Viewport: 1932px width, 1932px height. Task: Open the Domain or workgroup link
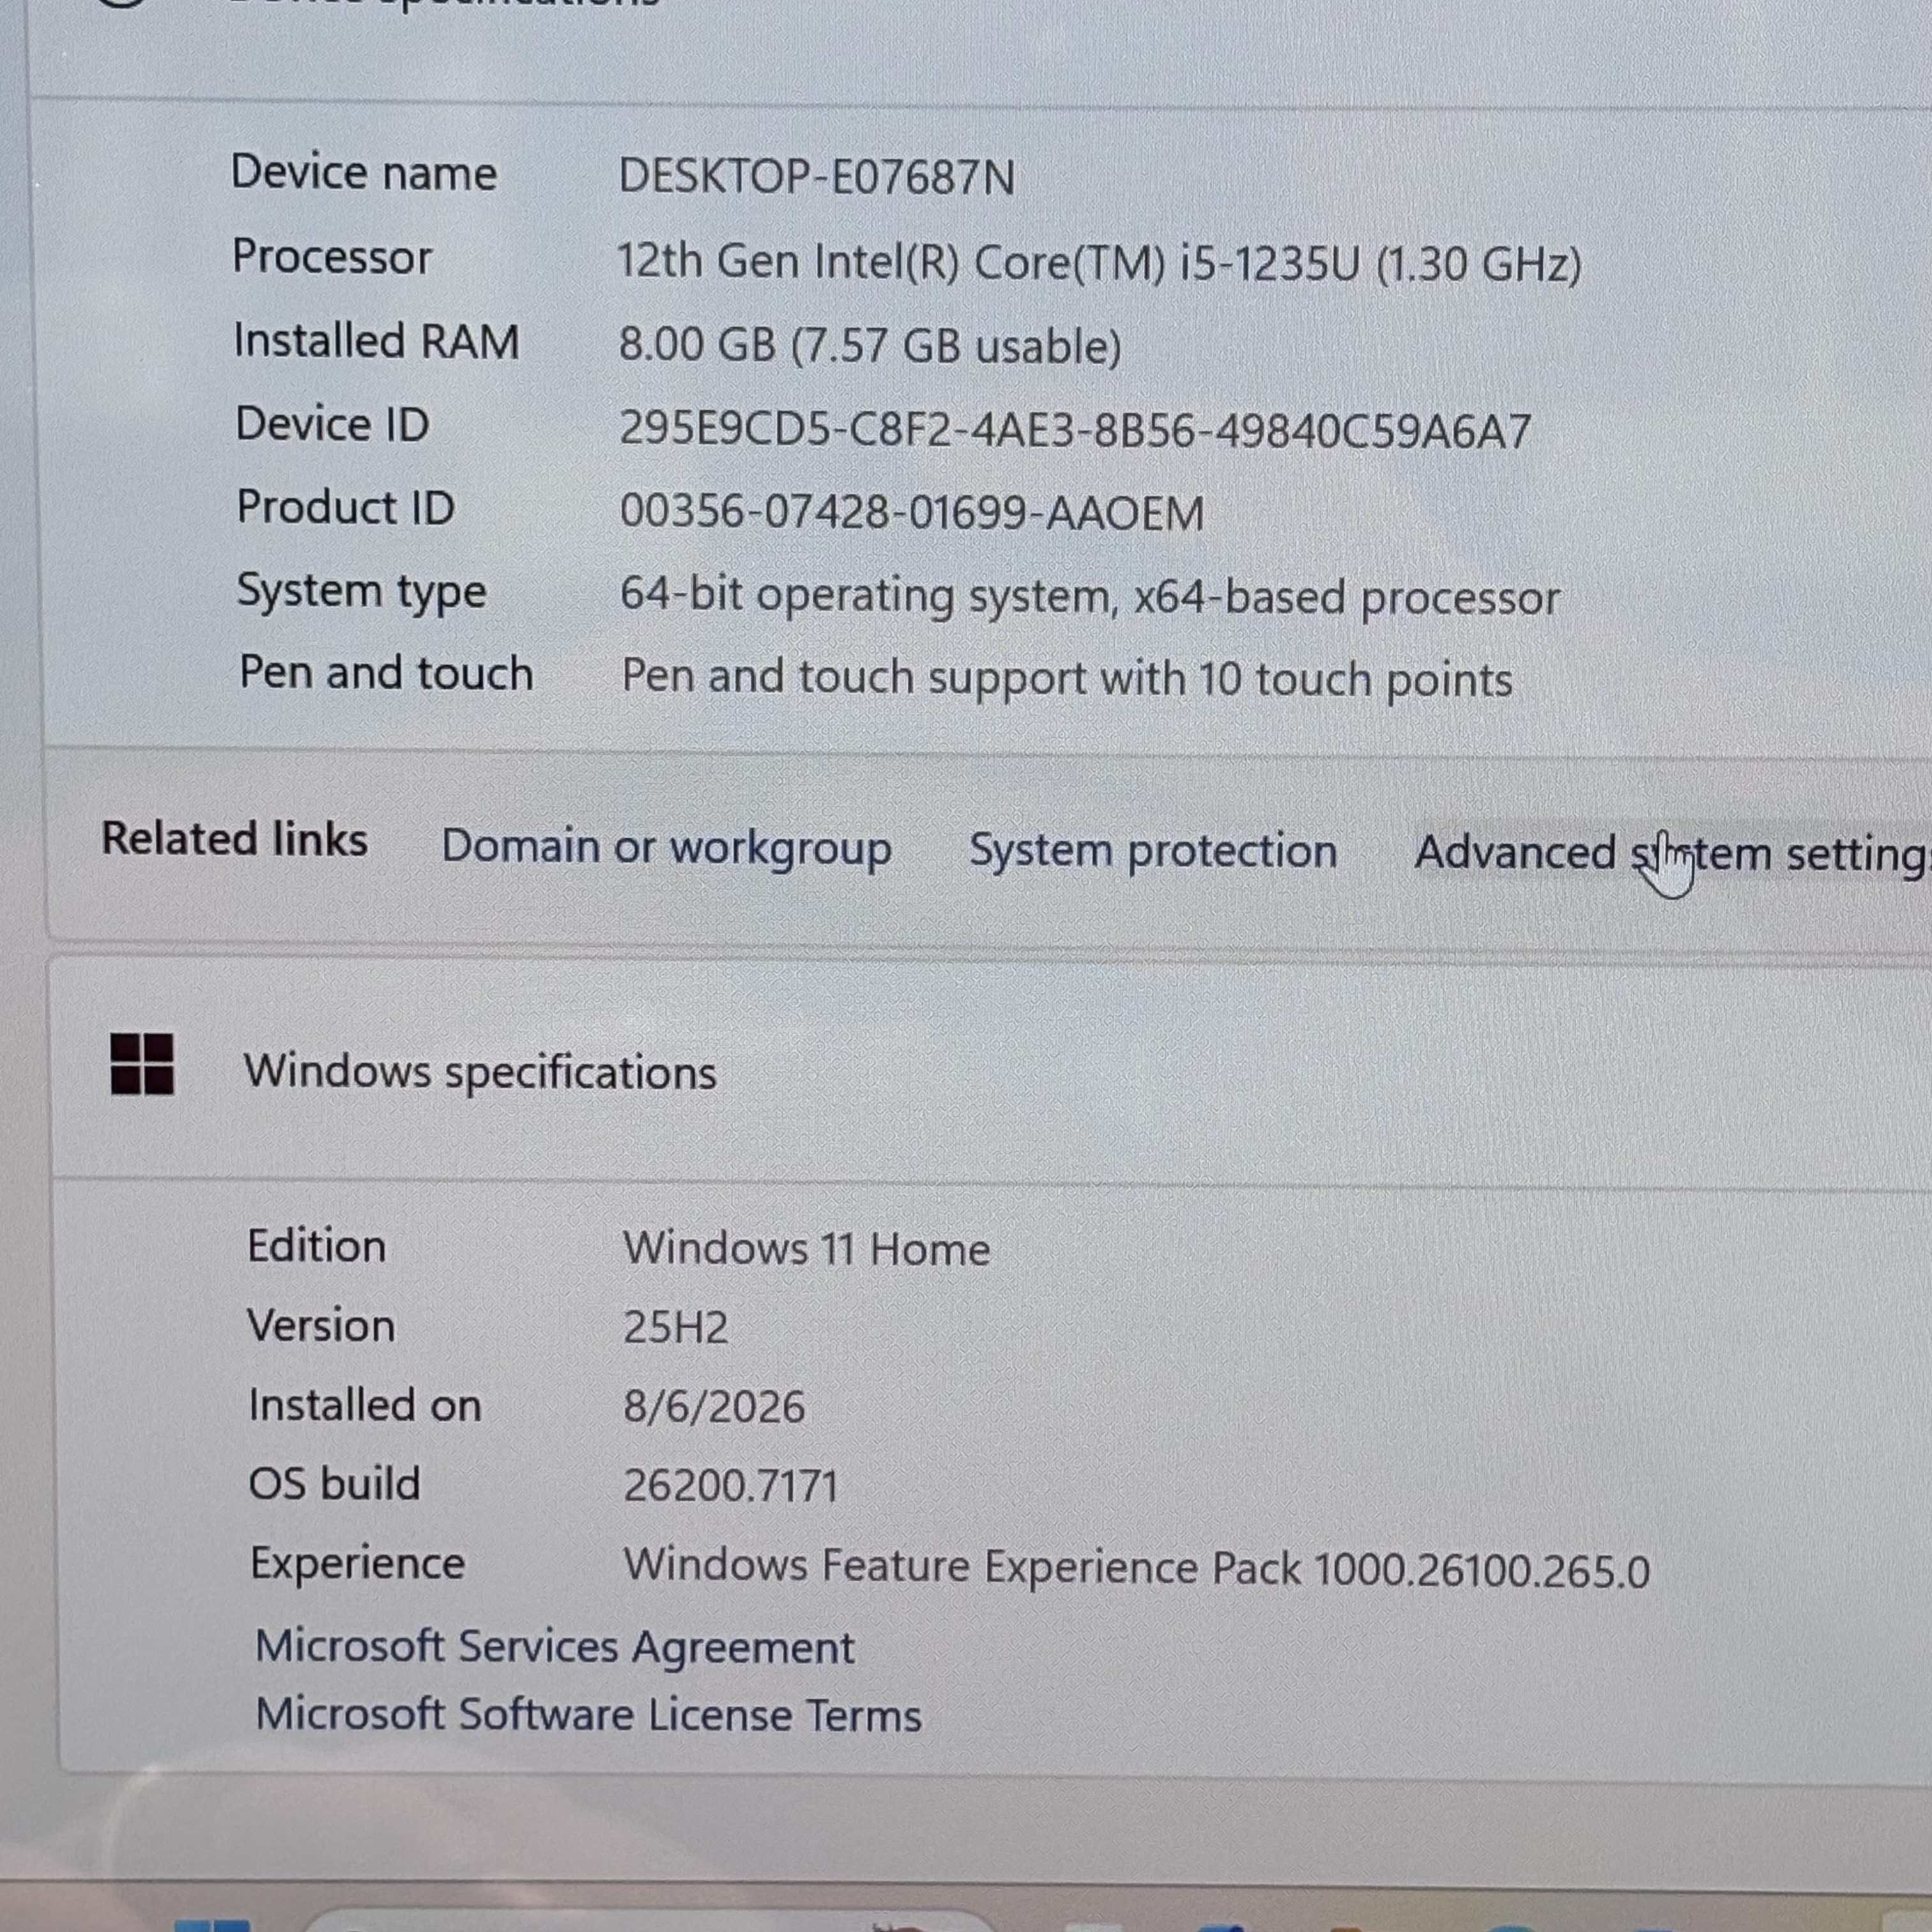666,849
